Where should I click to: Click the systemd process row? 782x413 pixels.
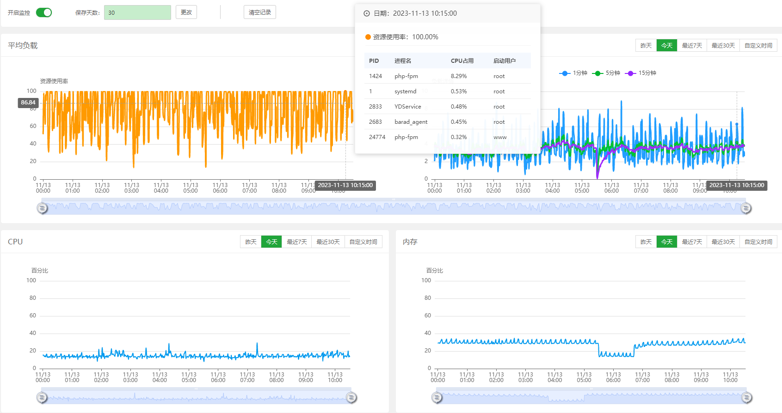pos(448,91)
